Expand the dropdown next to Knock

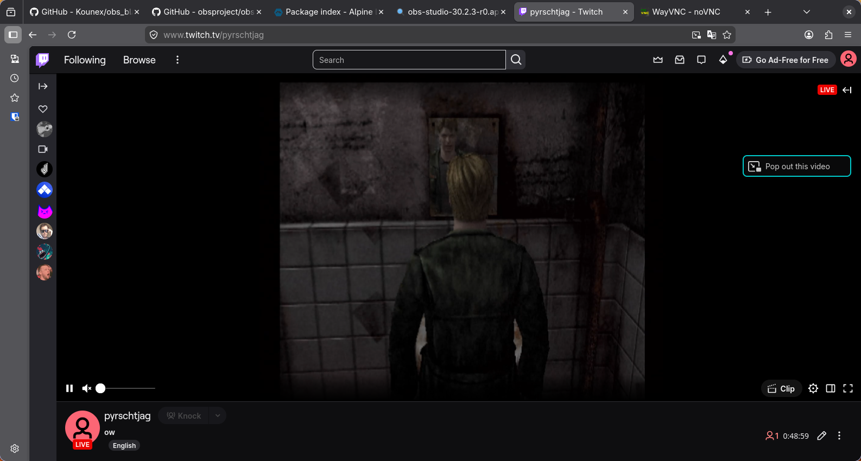218,416
